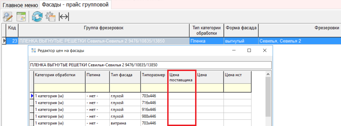The height and width of the screenshot is (126, 341).
Task: Click the filter field under Категория обработки
Action: coord(59,88)
